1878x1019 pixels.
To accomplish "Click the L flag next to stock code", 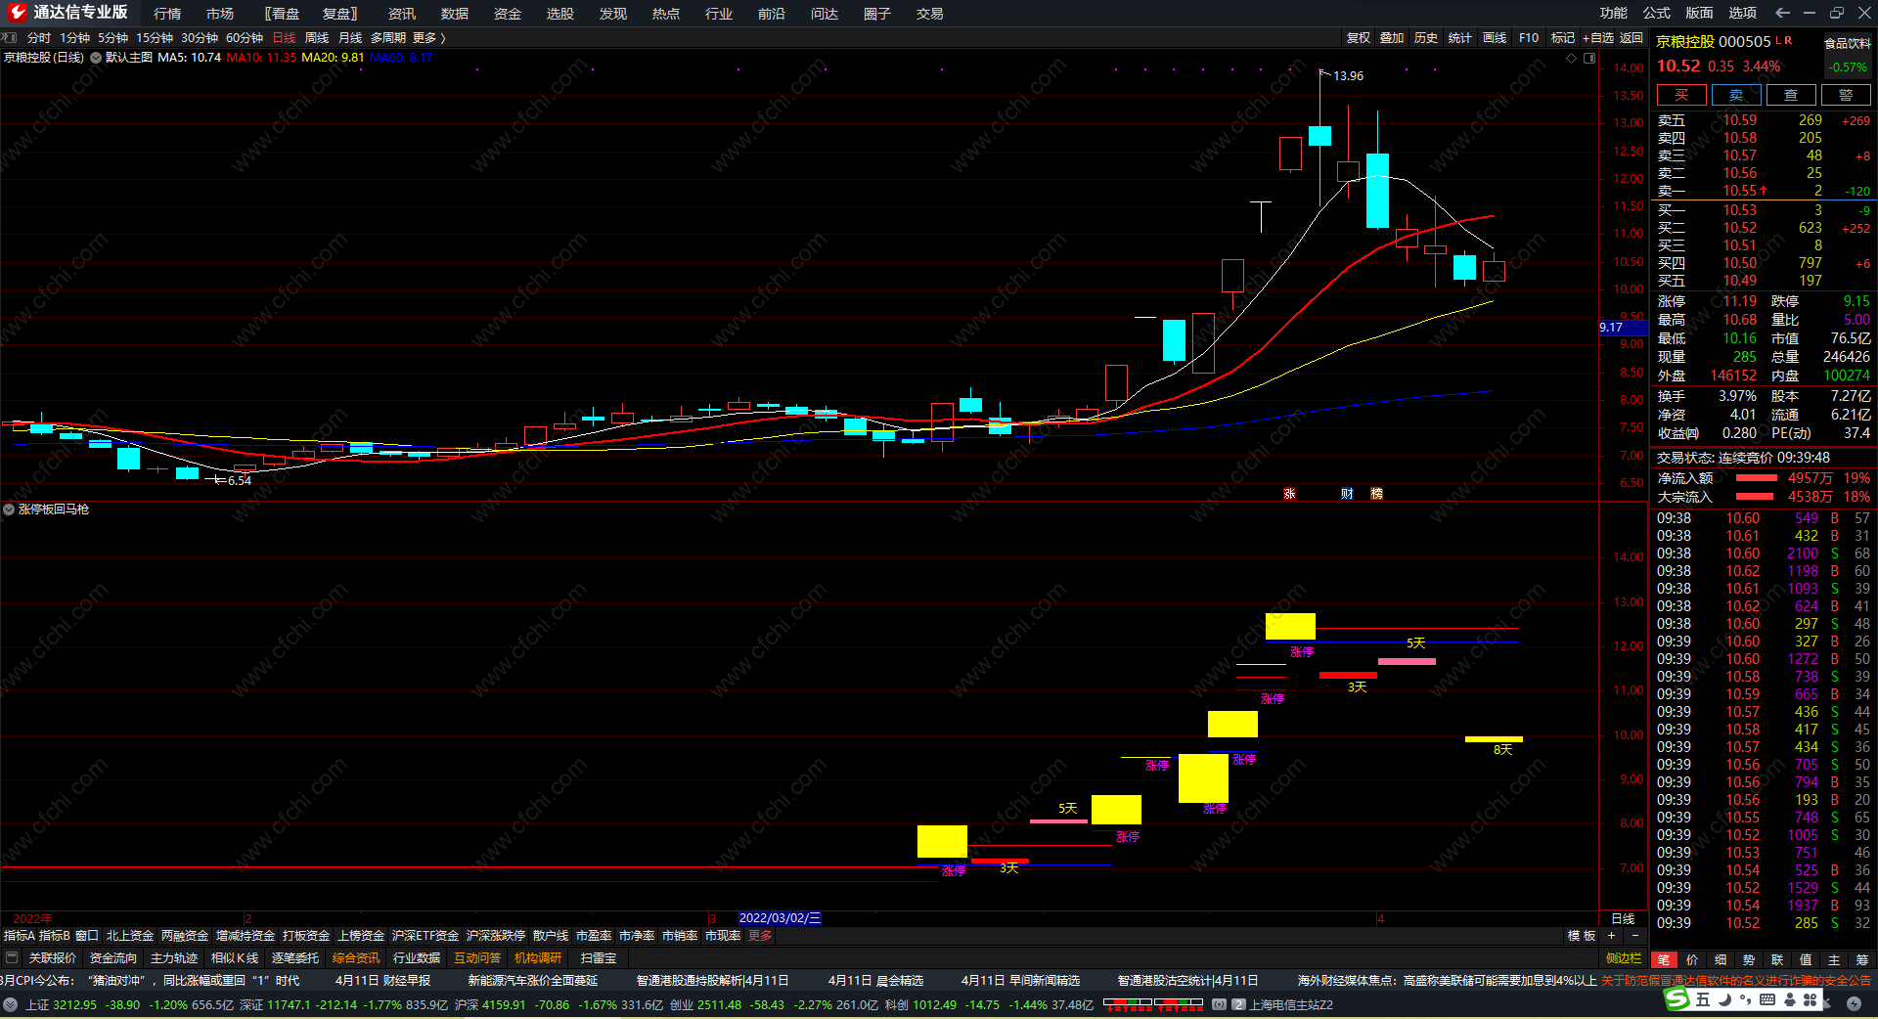I will (1780, 41).
